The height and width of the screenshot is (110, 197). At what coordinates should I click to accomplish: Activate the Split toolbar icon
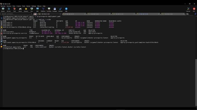(38, 9)
